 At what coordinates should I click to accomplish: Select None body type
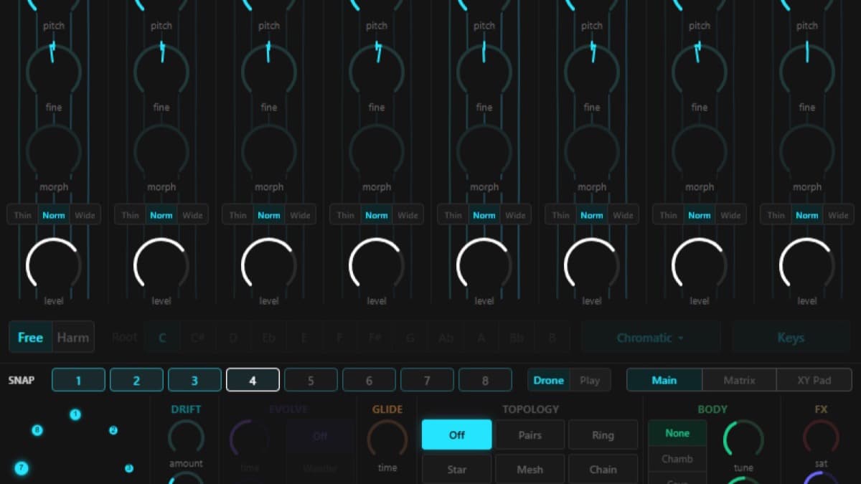pyautogui.click(x=677, y=433)
